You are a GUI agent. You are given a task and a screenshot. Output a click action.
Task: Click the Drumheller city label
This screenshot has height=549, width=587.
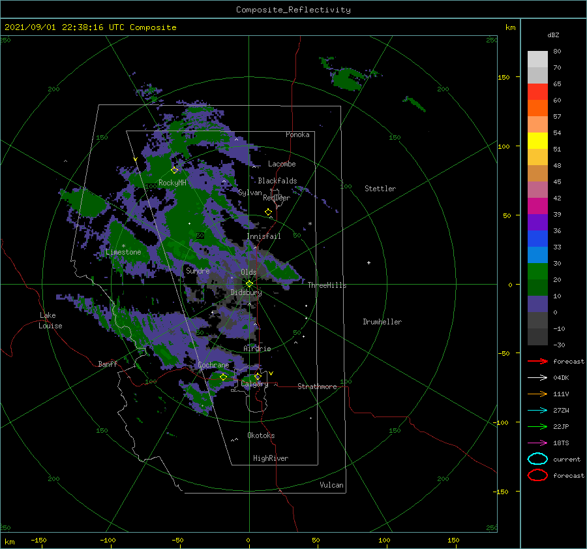tap(382, 322)
